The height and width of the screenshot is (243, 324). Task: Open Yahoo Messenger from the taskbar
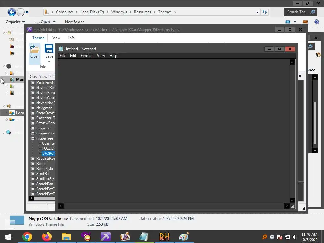click(86, 237)
